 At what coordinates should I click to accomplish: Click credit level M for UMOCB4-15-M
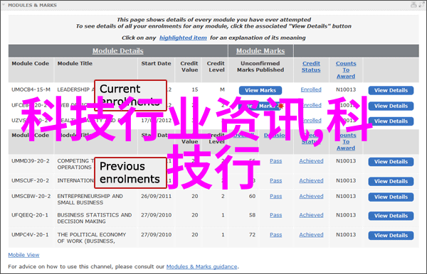222,89
